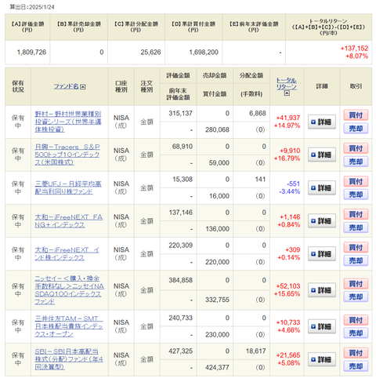
Task: Click 売却 for 野村世界業種別 fund
Action: [356, 129]
